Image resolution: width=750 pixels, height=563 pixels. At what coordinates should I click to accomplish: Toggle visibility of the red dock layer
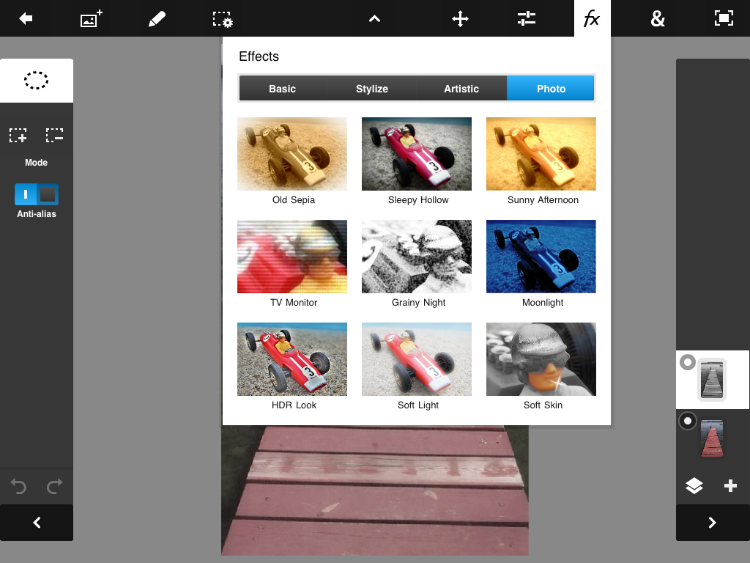[687, 421]
